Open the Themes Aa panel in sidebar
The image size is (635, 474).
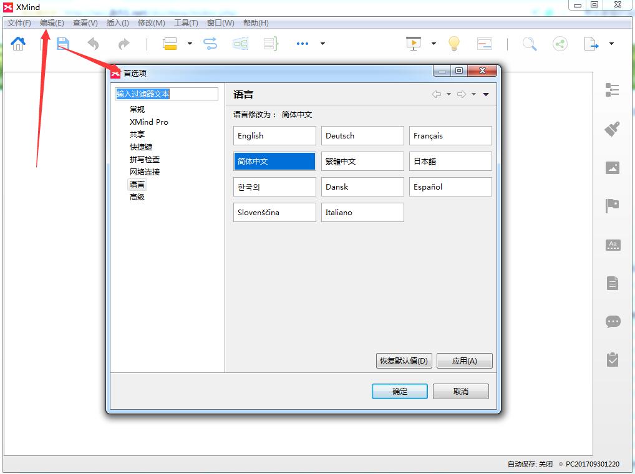(x=613, y=244)
